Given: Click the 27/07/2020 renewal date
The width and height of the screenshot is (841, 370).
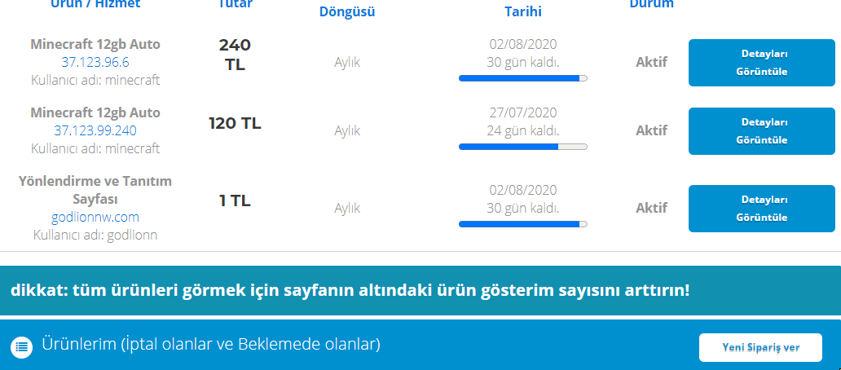Looking at the screenshot, I should coord(522,112).
